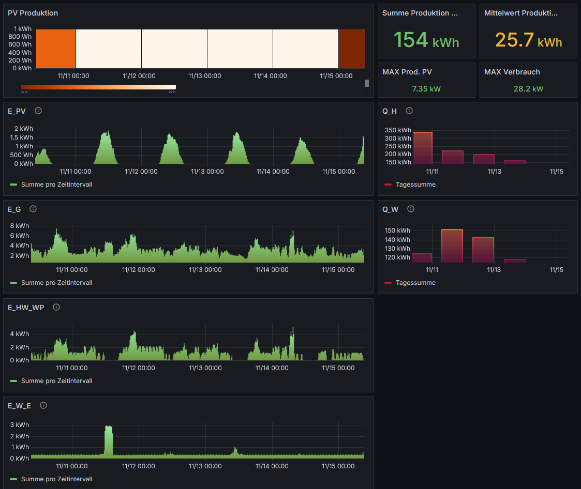Open the Mittelwert Produkti... panel title menu

click(x=520, y=13)
